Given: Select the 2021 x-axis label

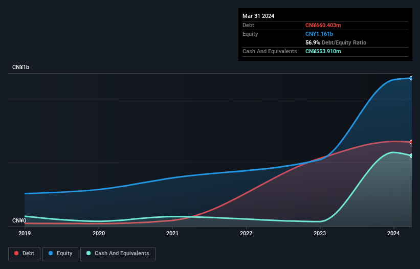Looking at the screenshot, I should click(x=172, y=233).
